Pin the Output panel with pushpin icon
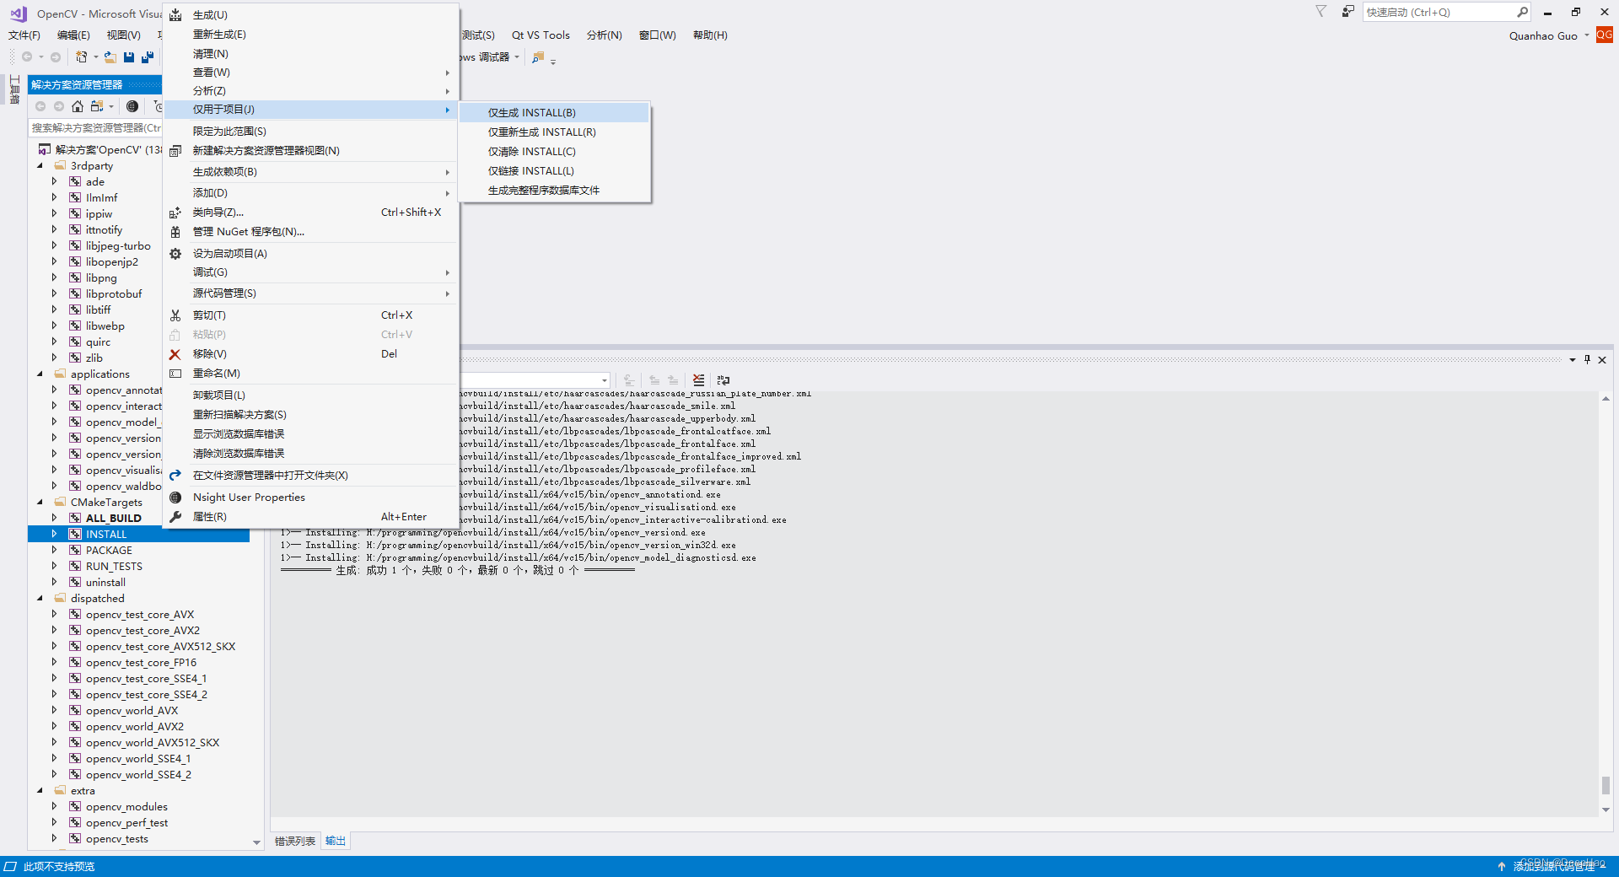The height and width of the screenshot is (877, 1619). [1587, 360]
